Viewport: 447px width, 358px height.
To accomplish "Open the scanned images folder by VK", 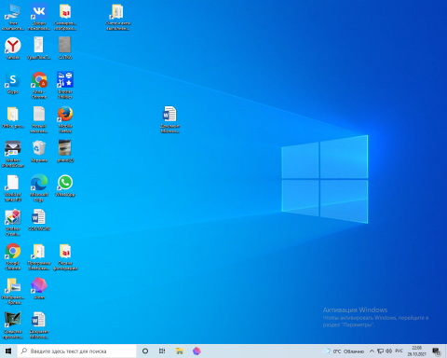I will (65, 17).
